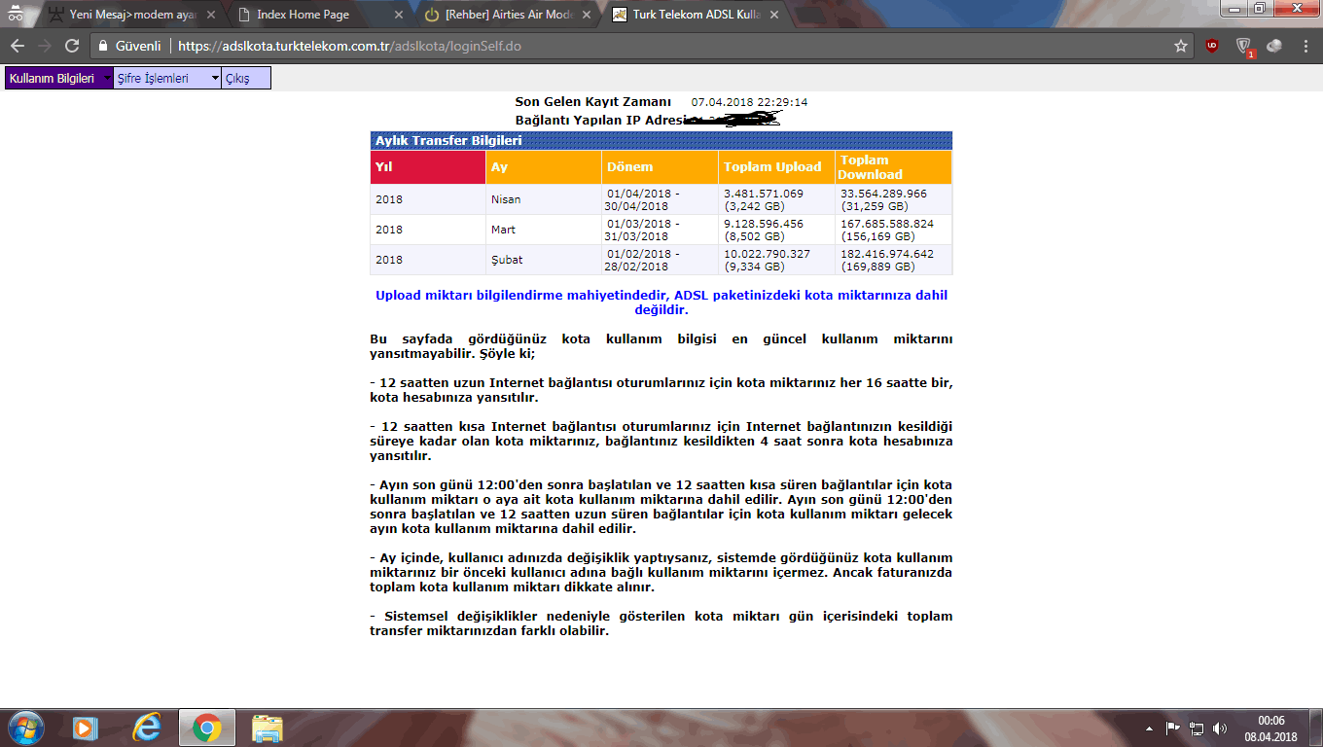
Task: Click the Aylık Transfer Bilgileri heading
Action: (449, 141)
